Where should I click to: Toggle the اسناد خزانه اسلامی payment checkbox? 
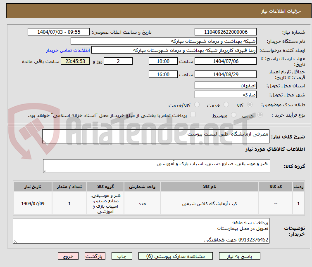point(193,115)
